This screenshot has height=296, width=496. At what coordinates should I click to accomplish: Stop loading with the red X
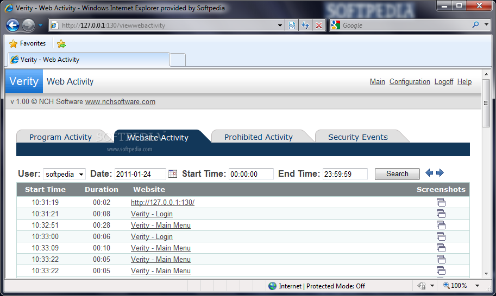319,25
